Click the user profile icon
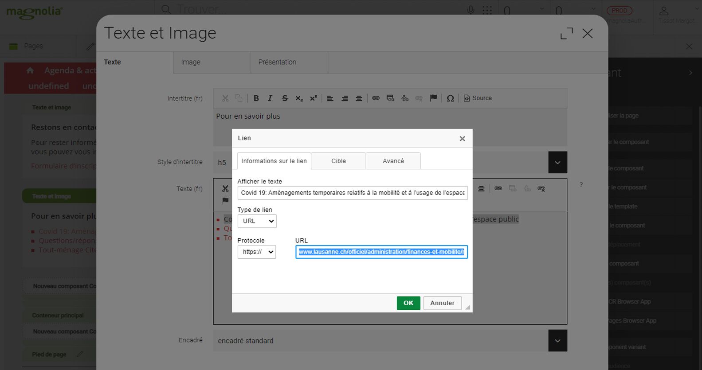 click(x=663, y=11)
